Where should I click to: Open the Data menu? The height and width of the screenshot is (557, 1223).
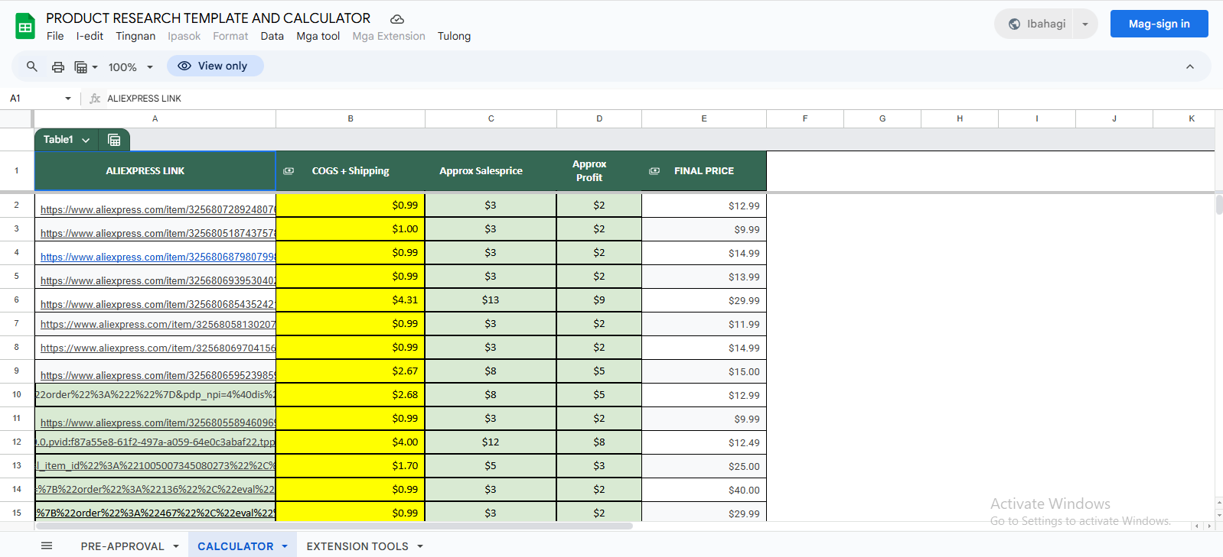pos(272,36)
